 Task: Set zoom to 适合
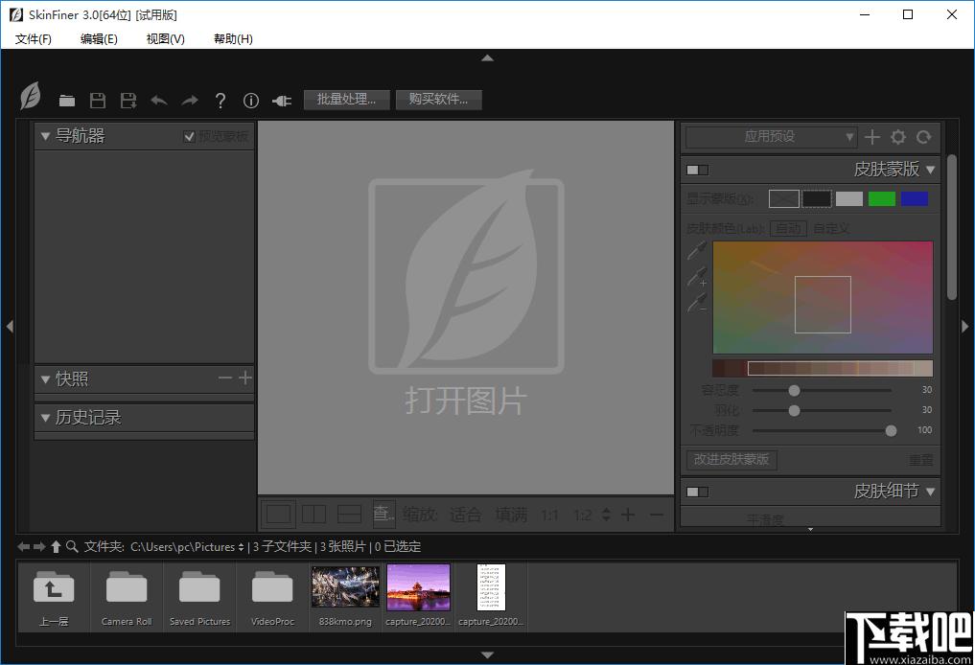click(x=465, y=515)
